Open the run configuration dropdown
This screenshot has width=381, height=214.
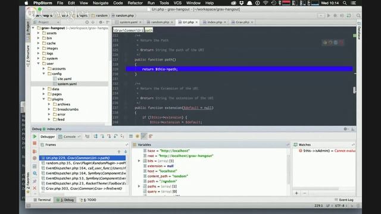click(x=321, y=15)
